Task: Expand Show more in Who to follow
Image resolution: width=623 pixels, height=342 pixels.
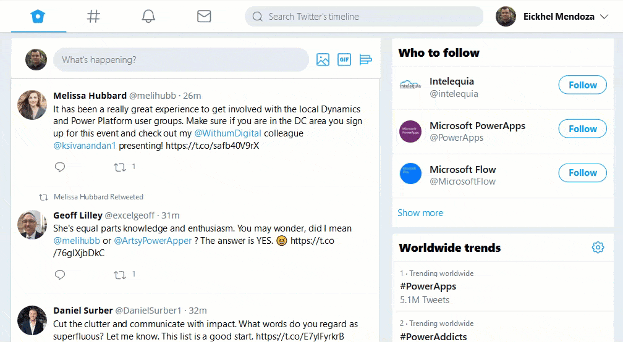Action: point(420,213)
